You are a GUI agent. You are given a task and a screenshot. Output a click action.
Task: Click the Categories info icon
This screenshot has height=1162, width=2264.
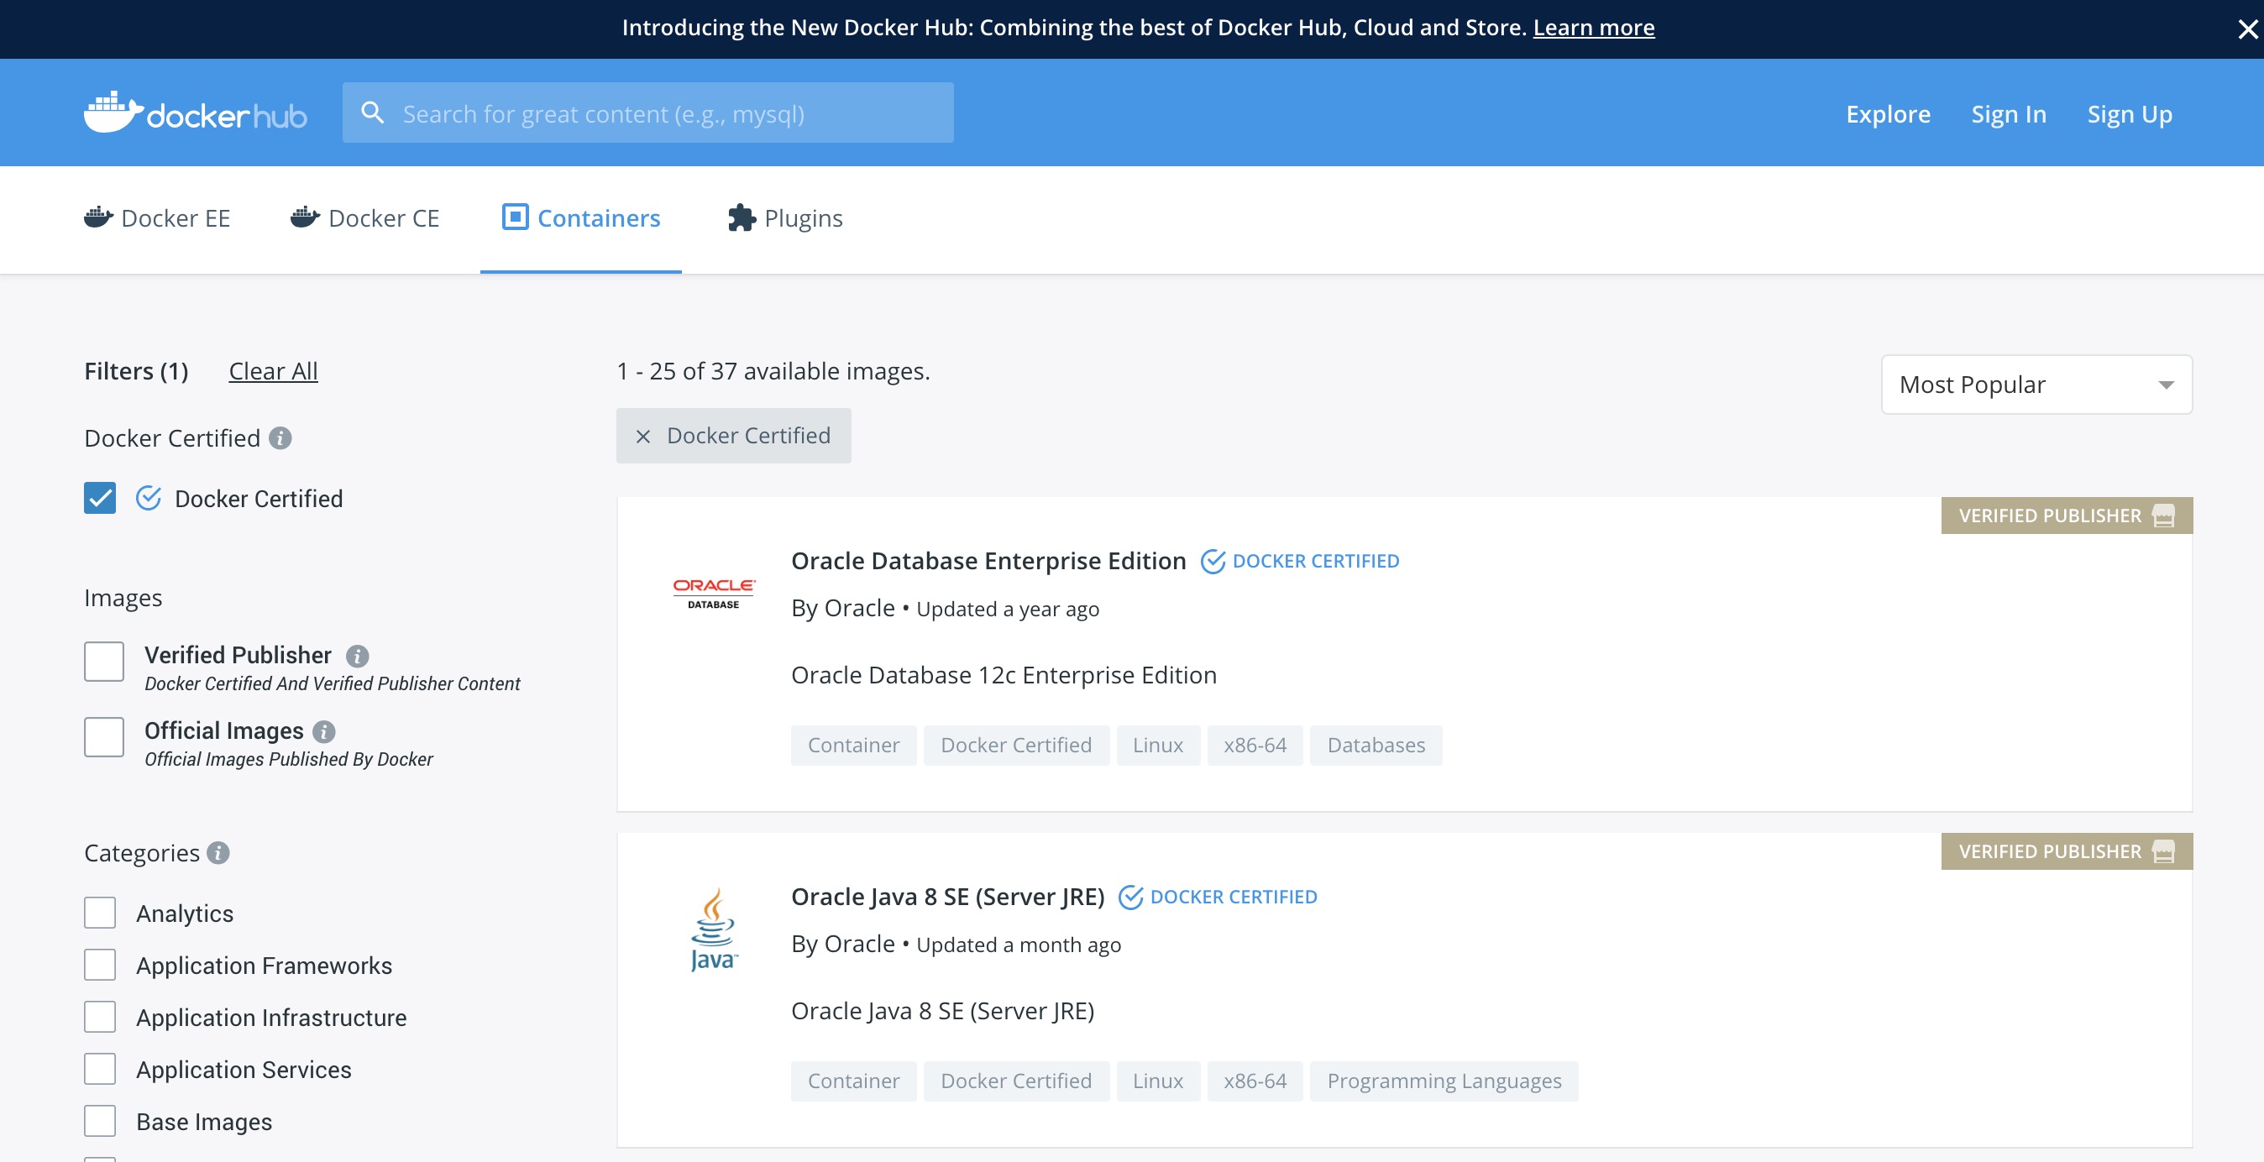pos(218,852)
